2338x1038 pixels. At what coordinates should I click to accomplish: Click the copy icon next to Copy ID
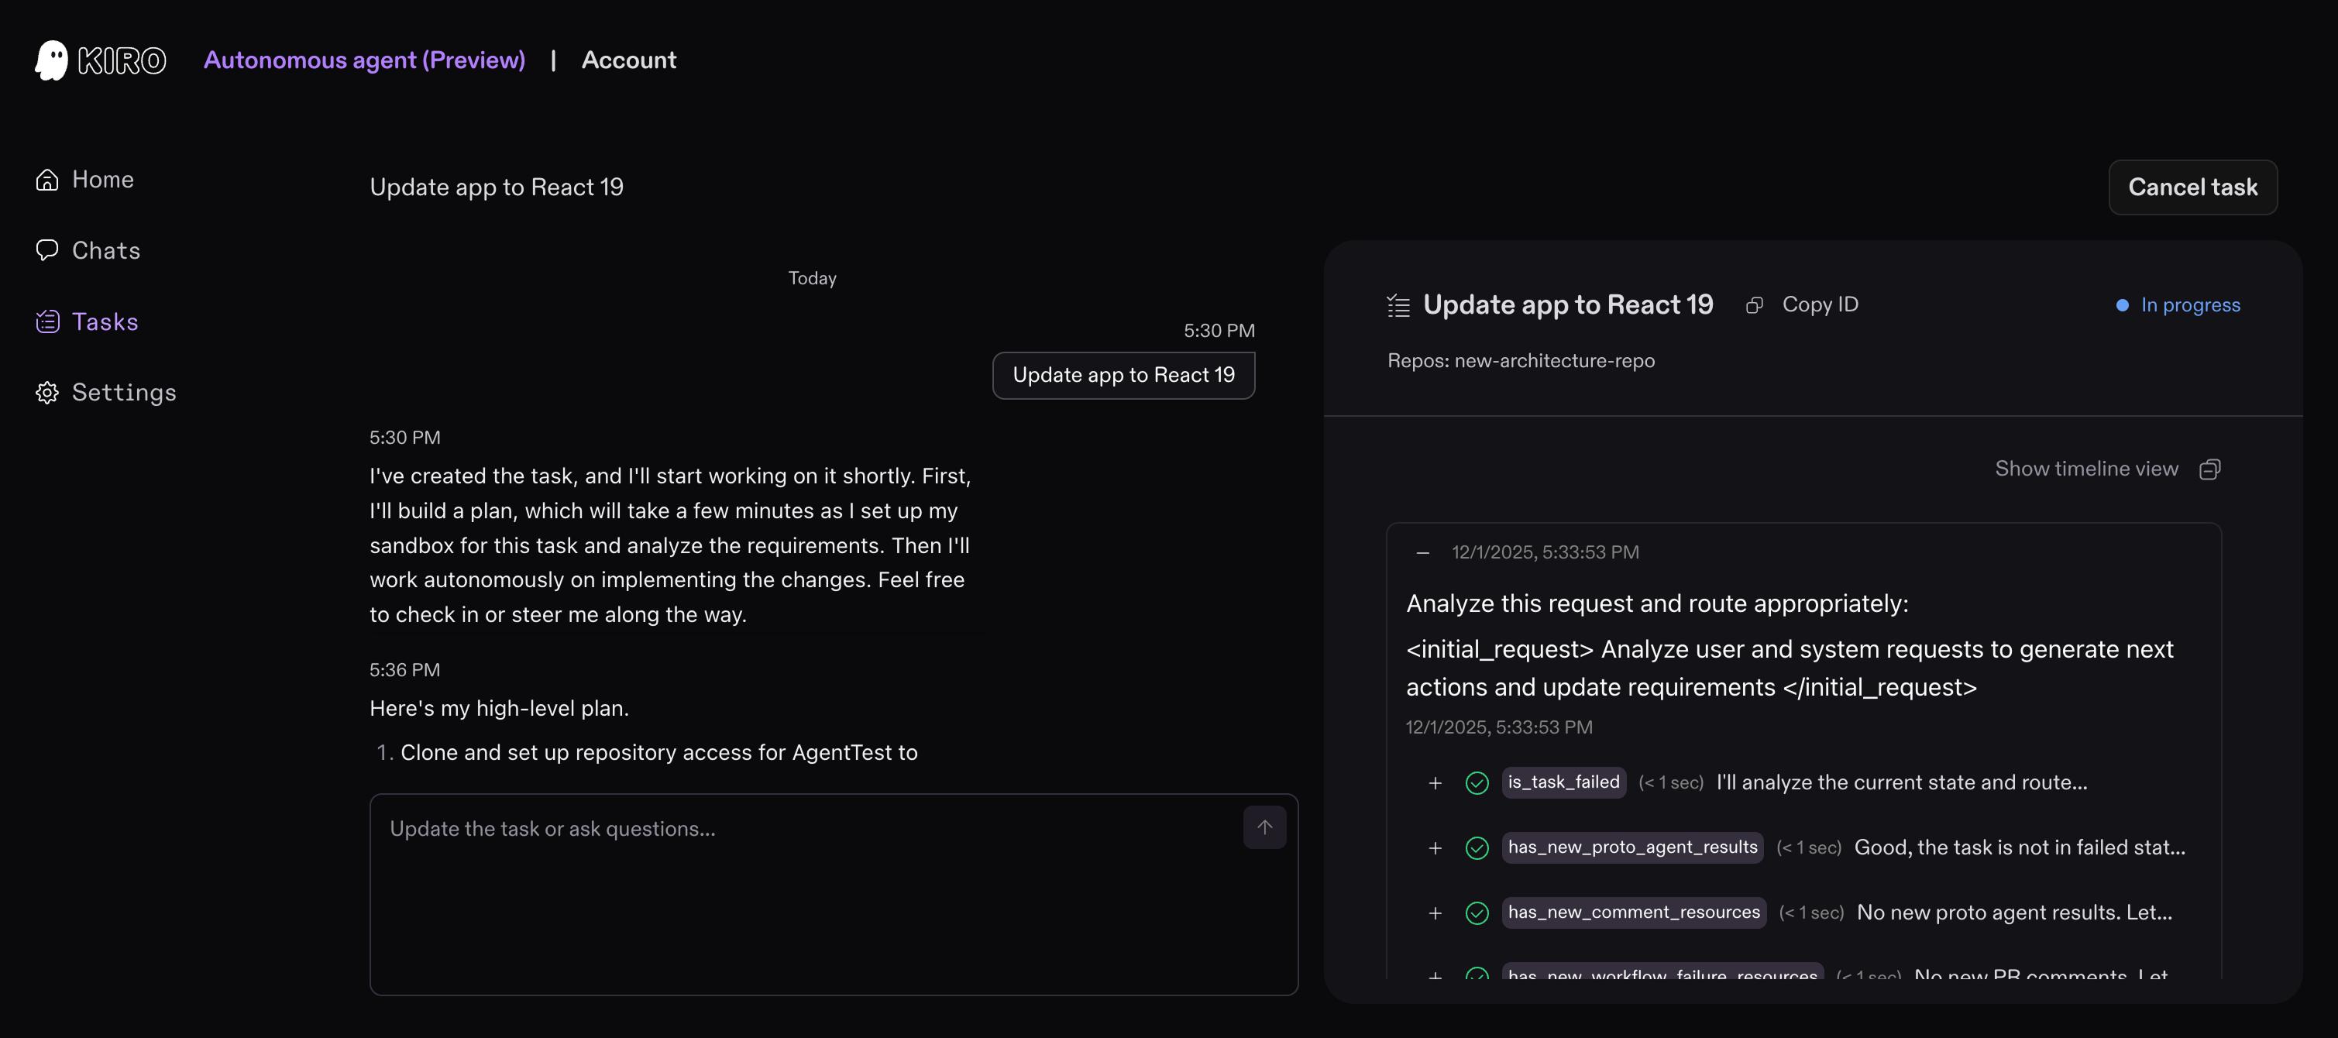tap(1754, 305)
